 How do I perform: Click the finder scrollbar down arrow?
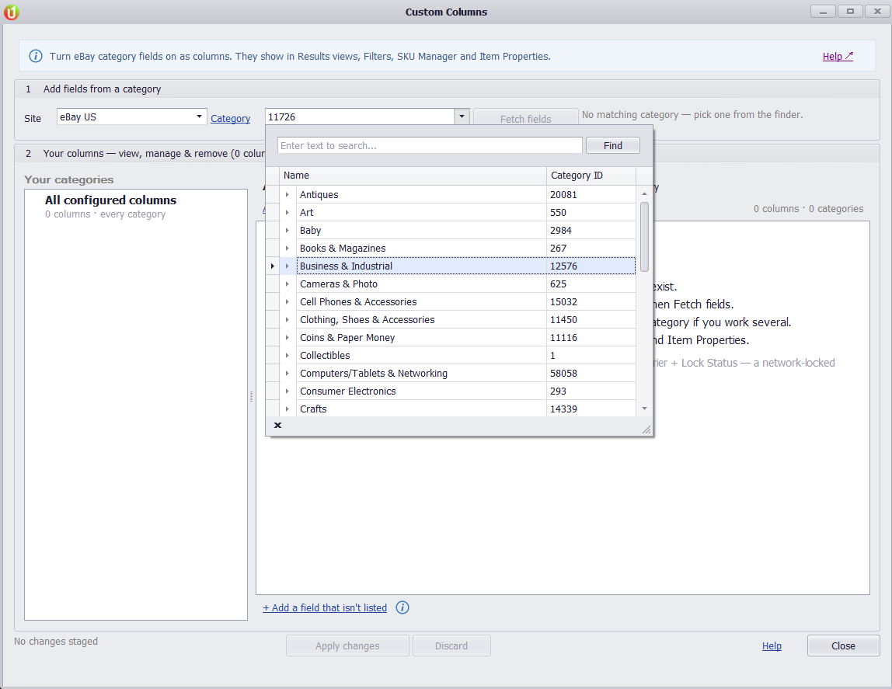coord(644,408)
